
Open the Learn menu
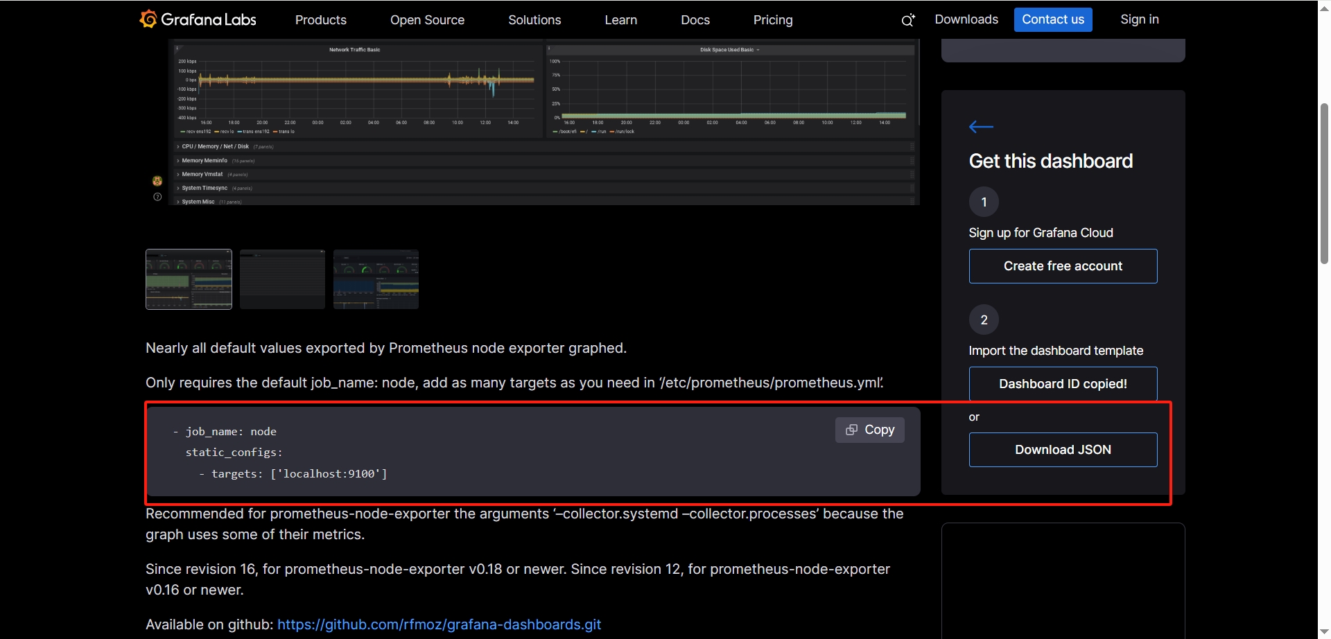pos(620,20)
